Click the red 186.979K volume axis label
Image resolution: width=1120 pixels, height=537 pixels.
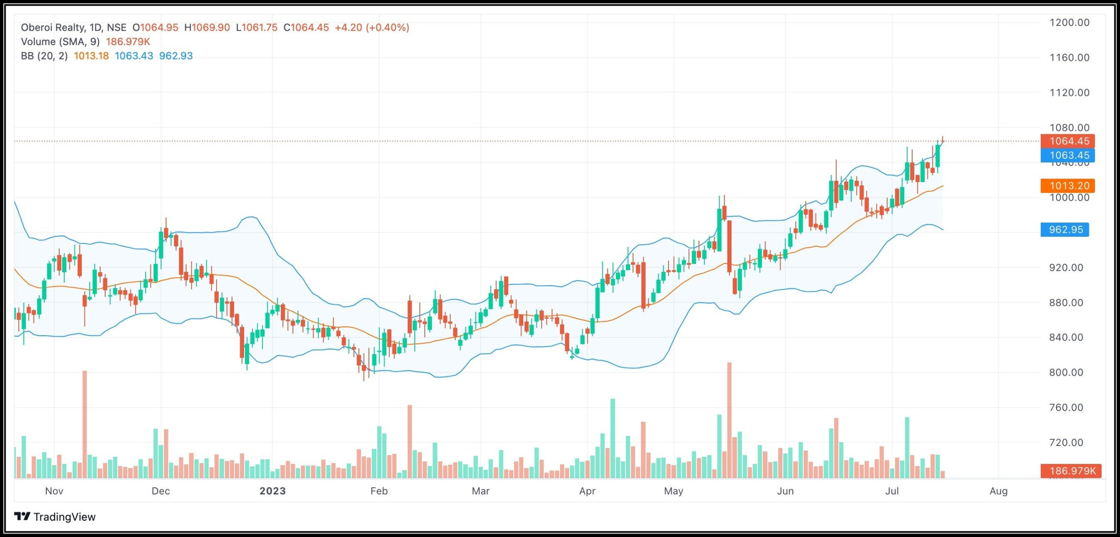[1071, 471]
